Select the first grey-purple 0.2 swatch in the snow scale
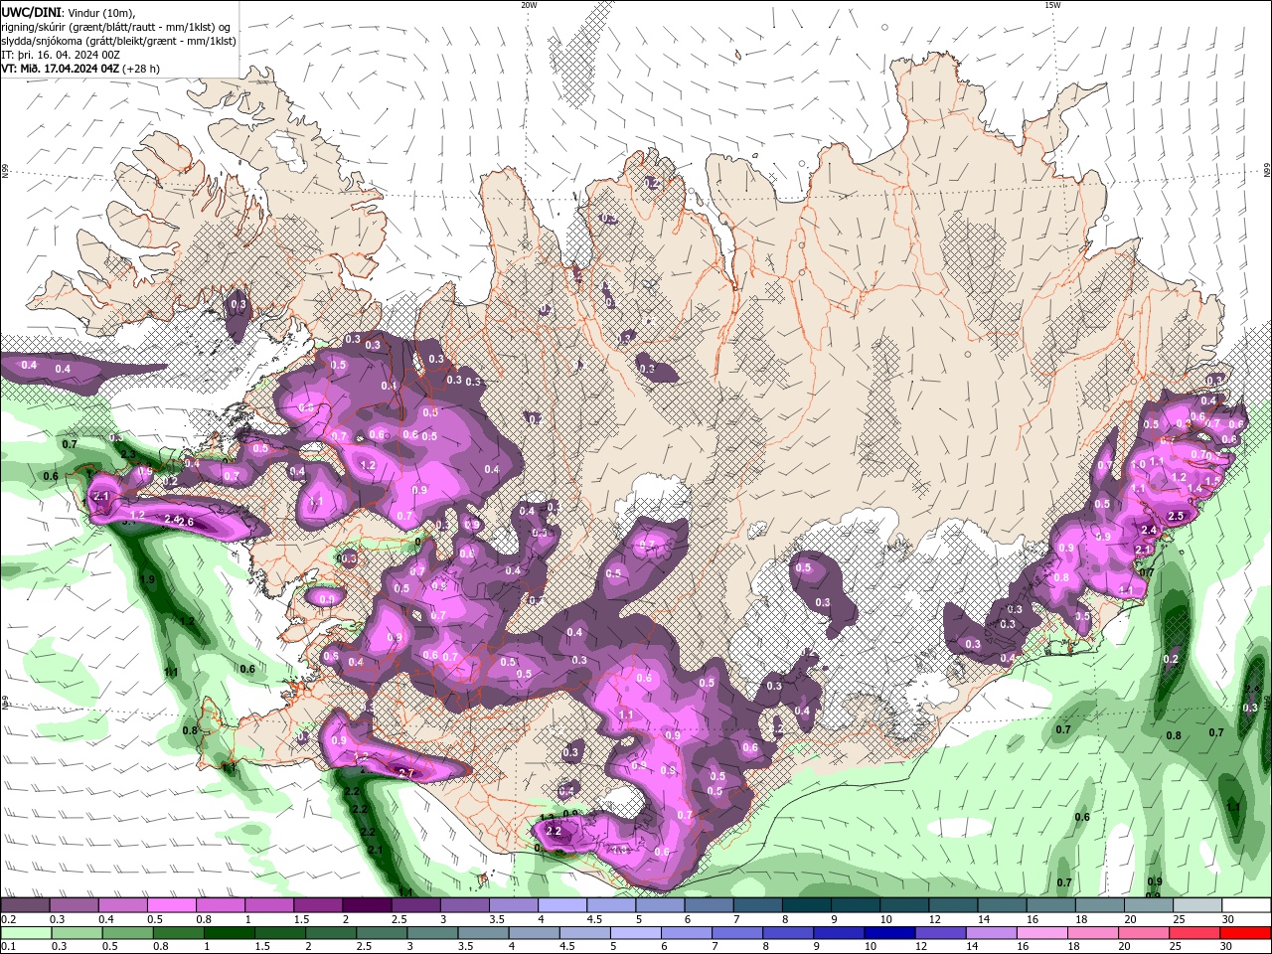The image size is (1272, 954). point(25,904)
